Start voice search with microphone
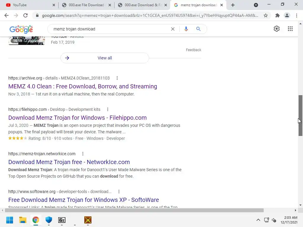303x227 pixels. 186,29
